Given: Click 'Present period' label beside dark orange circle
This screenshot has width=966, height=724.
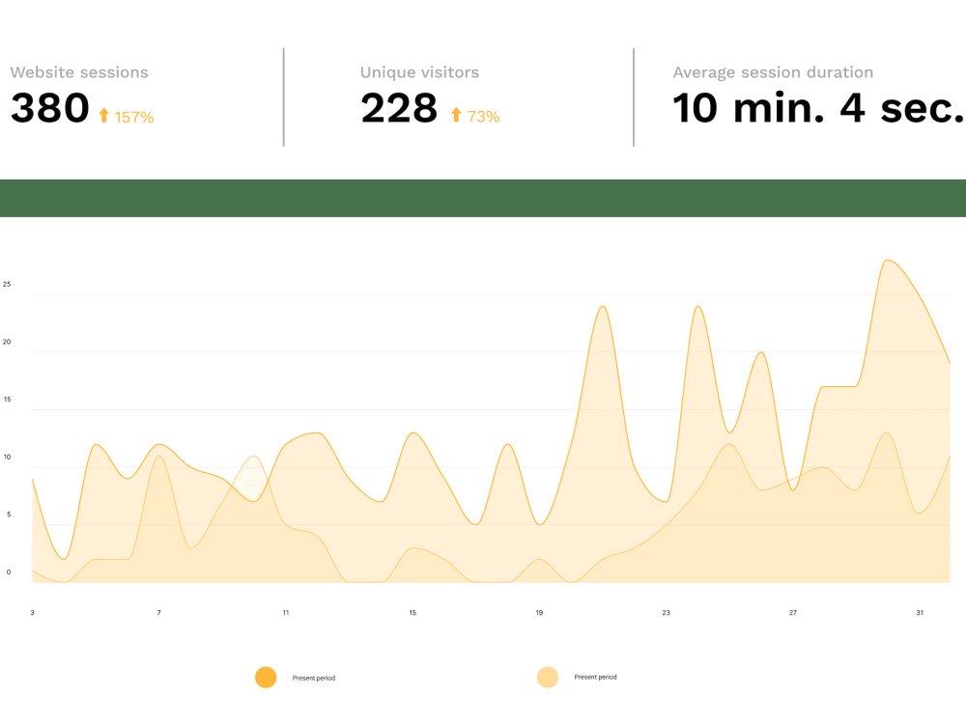Looking at the screenshot, I should pos(314,678).
